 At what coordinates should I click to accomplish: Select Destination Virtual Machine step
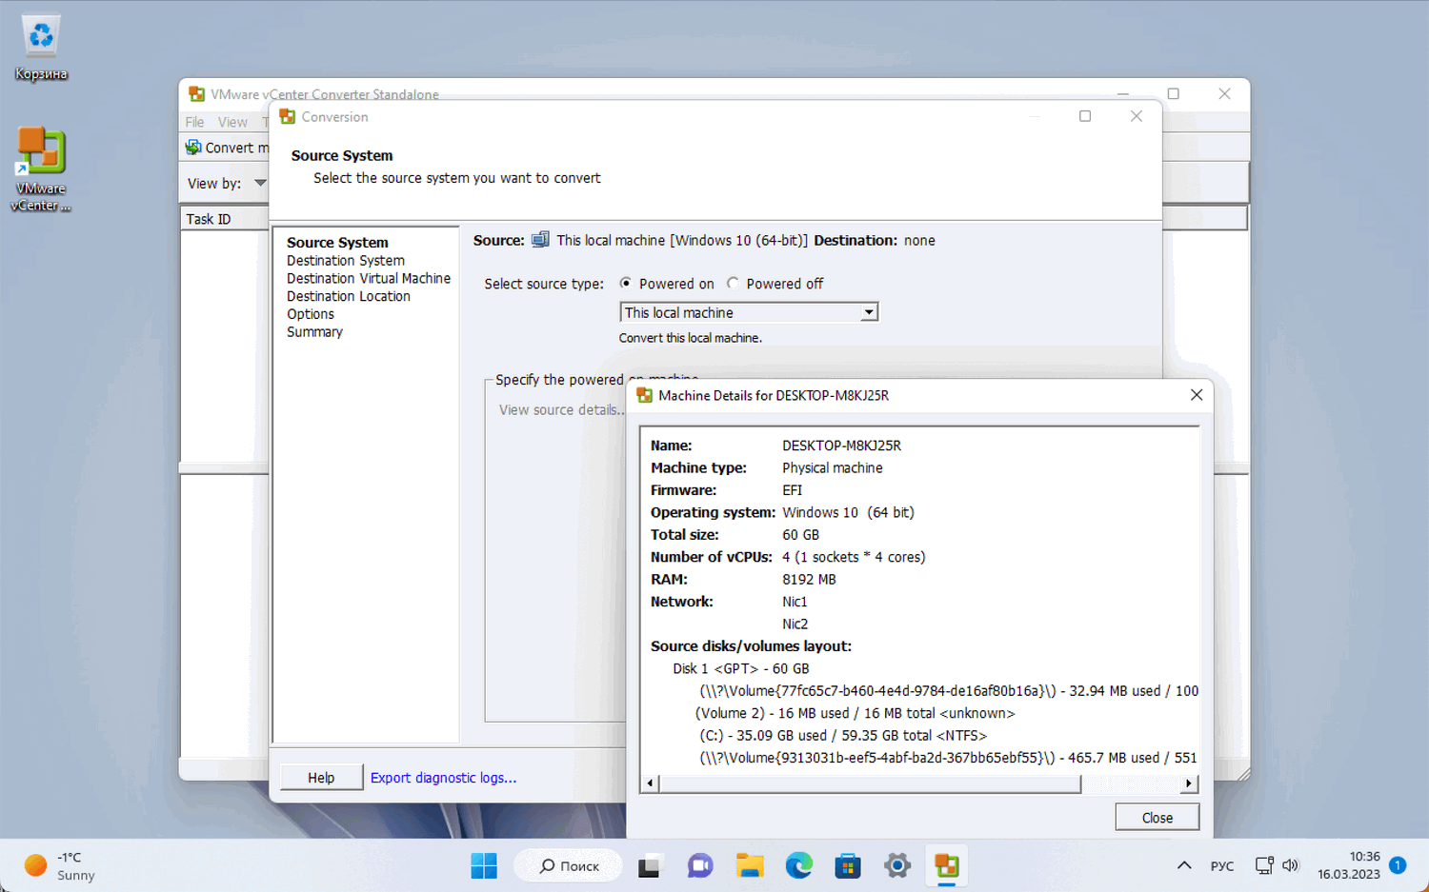point(369,279)
